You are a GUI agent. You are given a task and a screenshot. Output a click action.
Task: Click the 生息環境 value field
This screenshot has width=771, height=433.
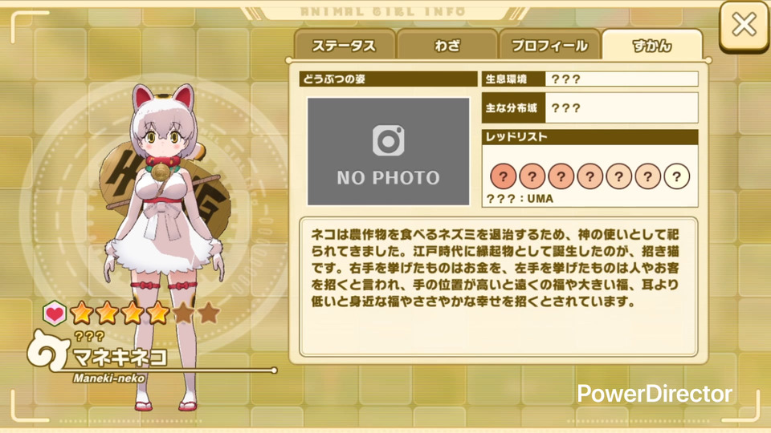(x=622, y=79)
